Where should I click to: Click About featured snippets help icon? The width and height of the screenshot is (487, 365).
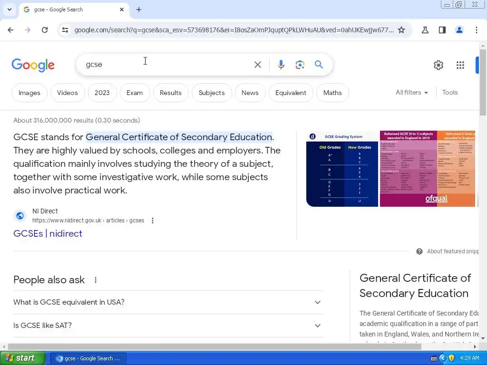(419, 251)
